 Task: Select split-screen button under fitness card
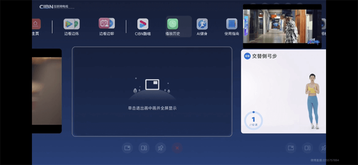(x=307, y=148)
